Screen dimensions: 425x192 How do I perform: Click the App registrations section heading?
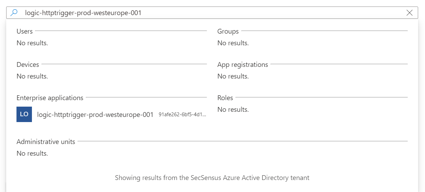[x=243, y=64]
